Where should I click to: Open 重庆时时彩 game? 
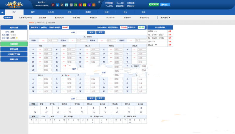click(x=59, y=18)
